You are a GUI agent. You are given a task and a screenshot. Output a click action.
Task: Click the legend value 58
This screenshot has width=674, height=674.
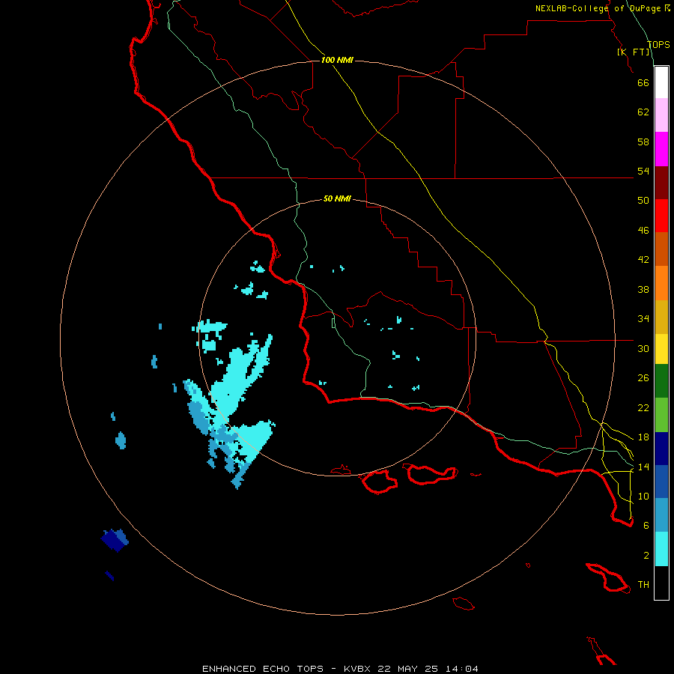tap(643, 142)
